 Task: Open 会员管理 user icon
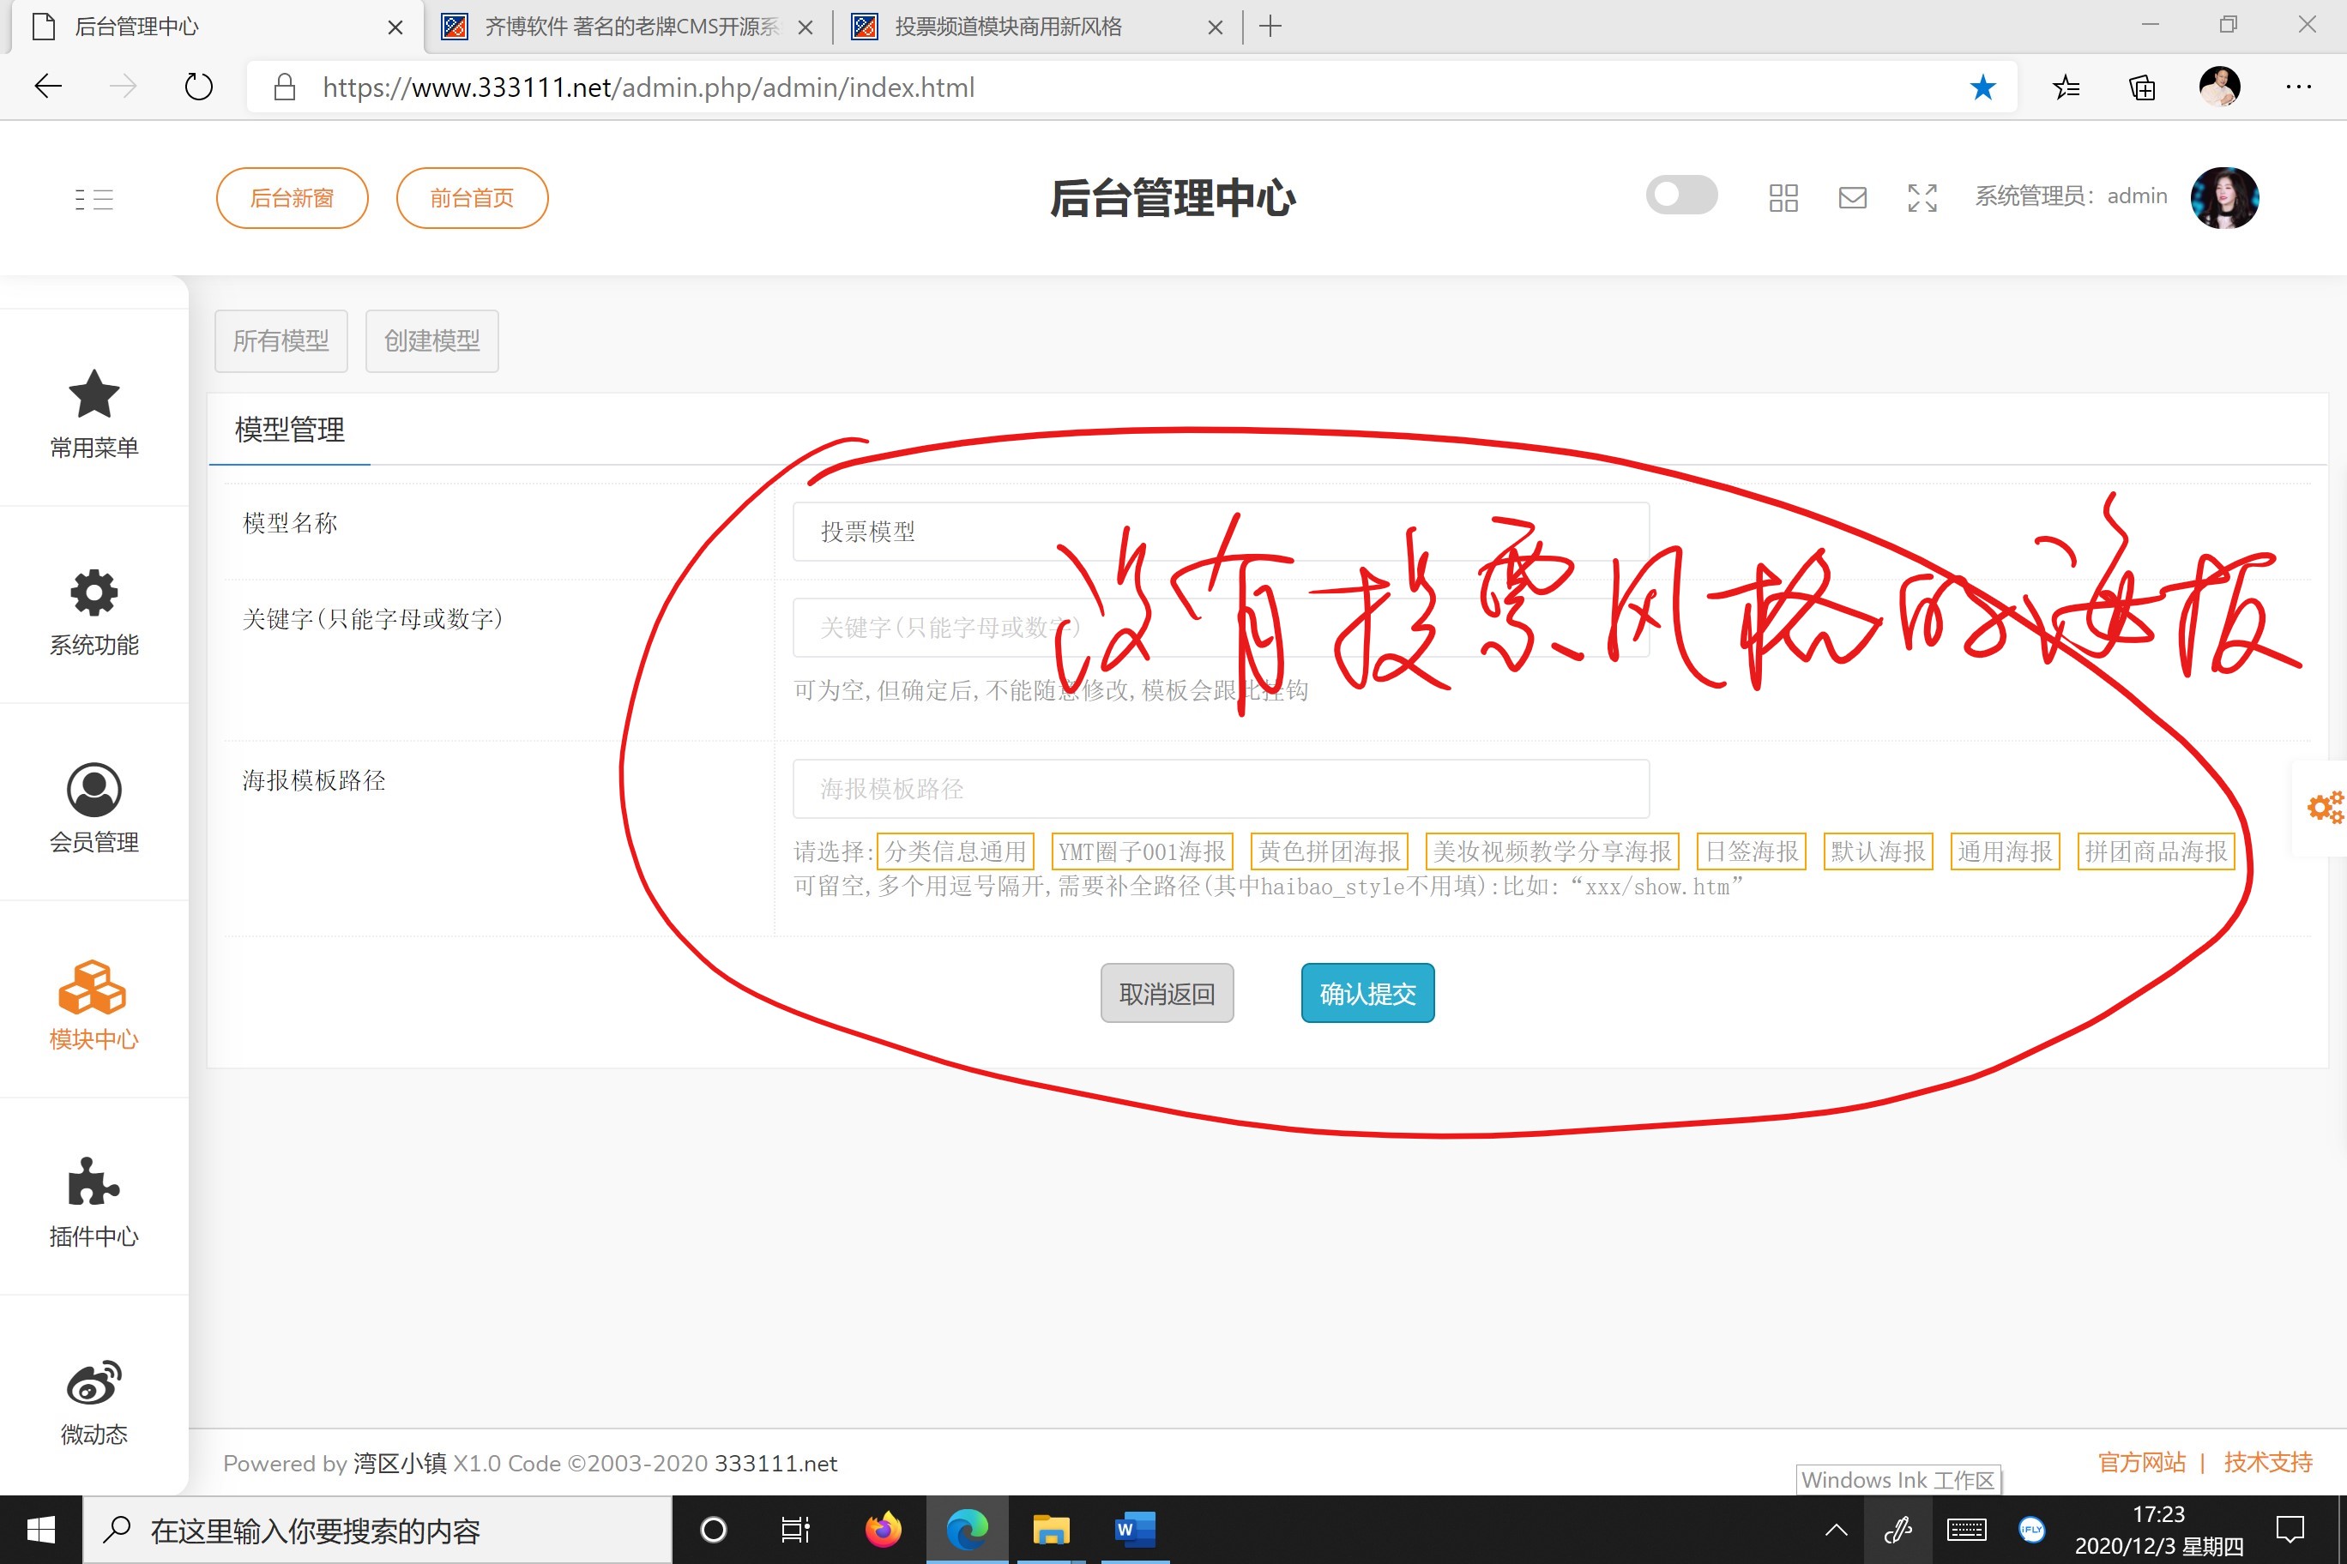[94, 790]
